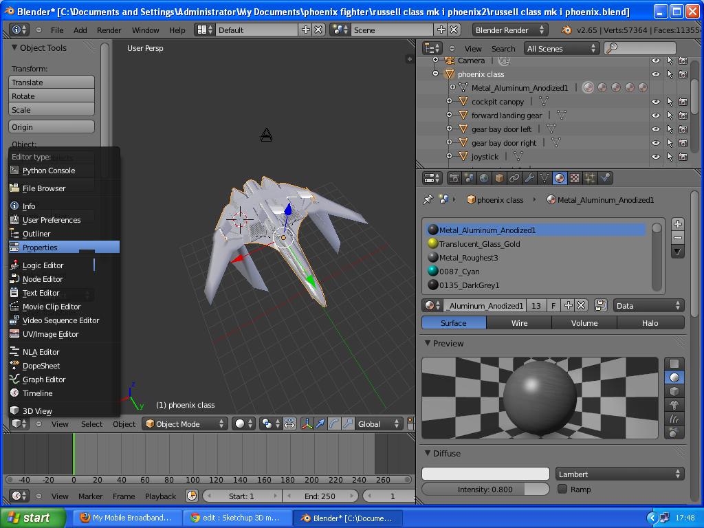Switch to the Wire material tab

click(519, 322)
